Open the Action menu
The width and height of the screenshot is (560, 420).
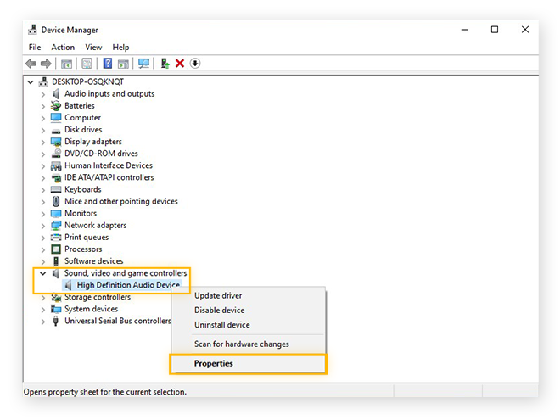pyautogui.click(x=63, y=48)
